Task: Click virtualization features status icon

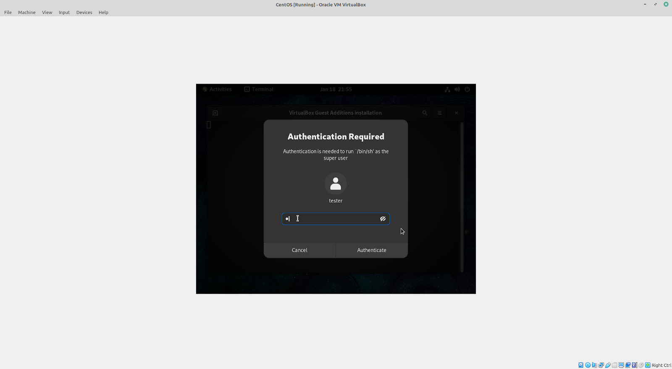Action: 634,365
